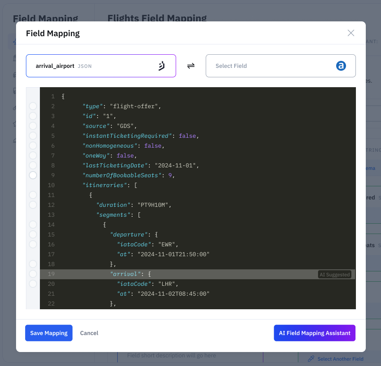Select the radio button beside source GDS line
This screenshot has width=381, height=366.
33,126
